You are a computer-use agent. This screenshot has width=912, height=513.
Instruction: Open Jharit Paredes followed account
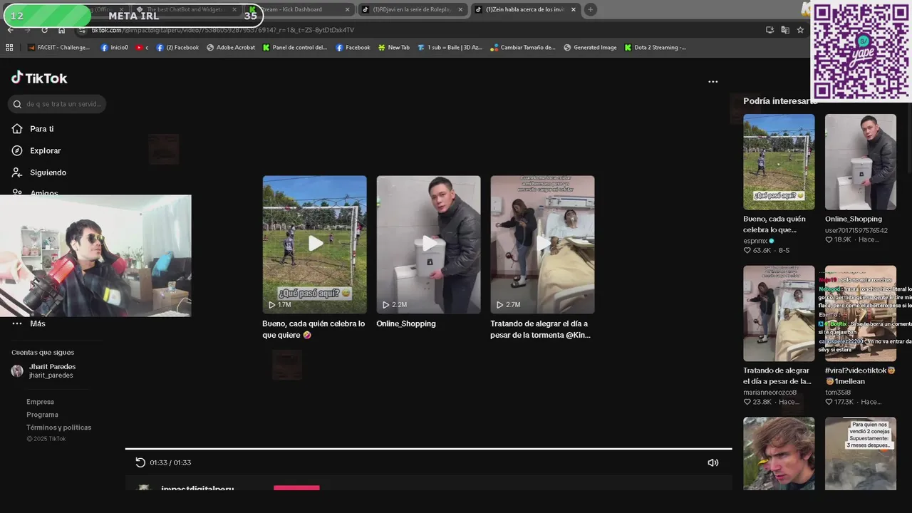pyautogui.click(x=52, y=370)
